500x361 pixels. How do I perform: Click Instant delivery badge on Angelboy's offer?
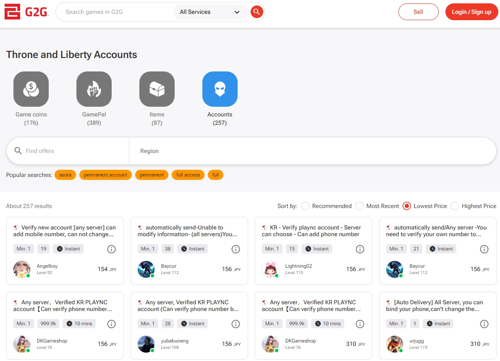[x=68, y=249]
